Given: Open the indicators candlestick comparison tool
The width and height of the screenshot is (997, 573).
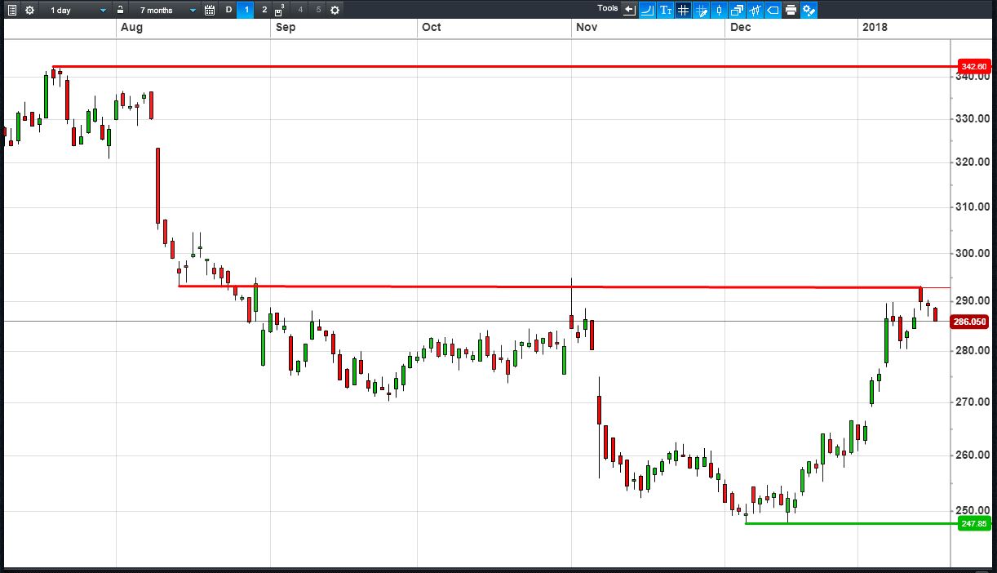Looking at the screenshot, I should (x=755, y=10).
